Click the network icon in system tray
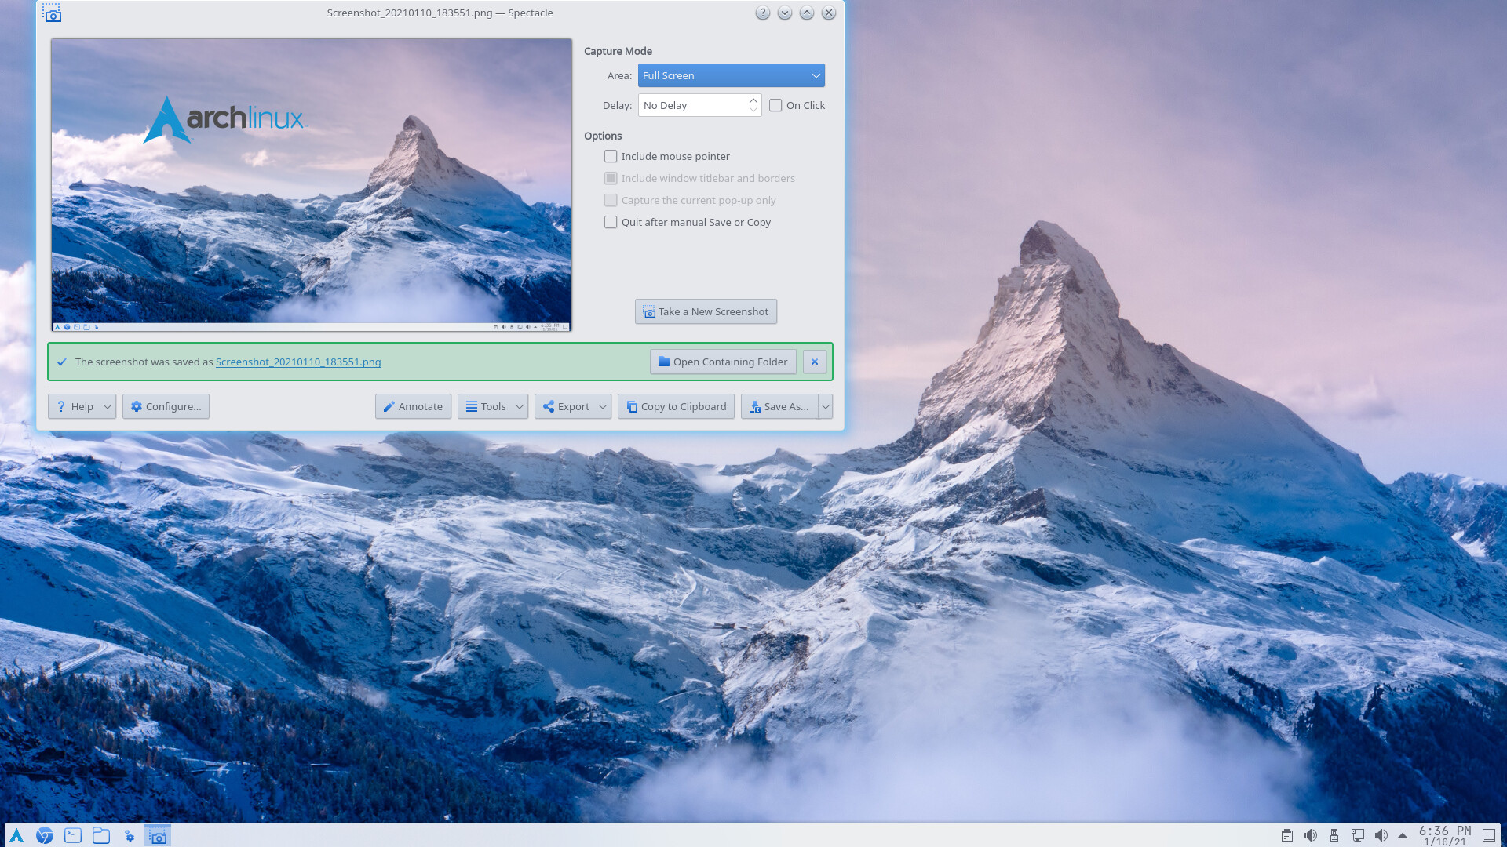The image size is (1507, 847). click(x=1359, y=836)
